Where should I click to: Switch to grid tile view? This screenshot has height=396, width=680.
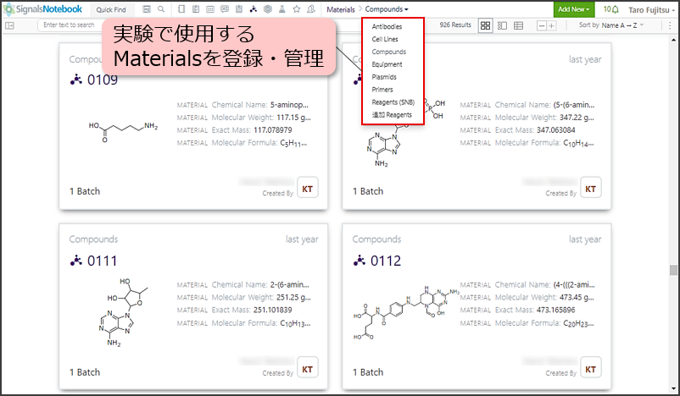tap(485, 25)
